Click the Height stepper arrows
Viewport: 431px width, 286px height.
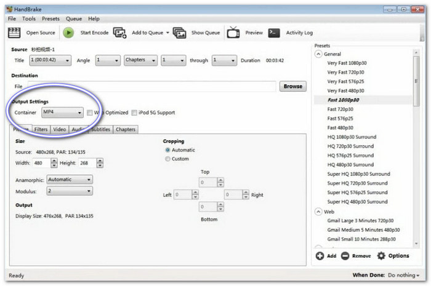pos(100,163)
